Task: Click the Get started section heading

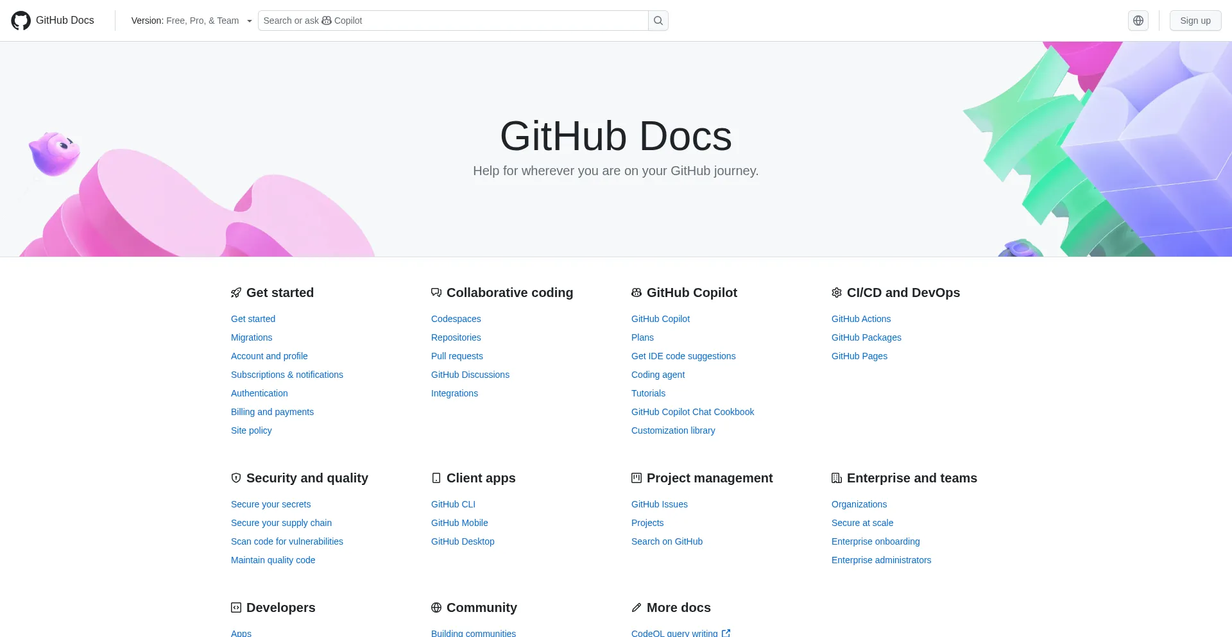Action: pyautogui.click(x=280, y=293)
